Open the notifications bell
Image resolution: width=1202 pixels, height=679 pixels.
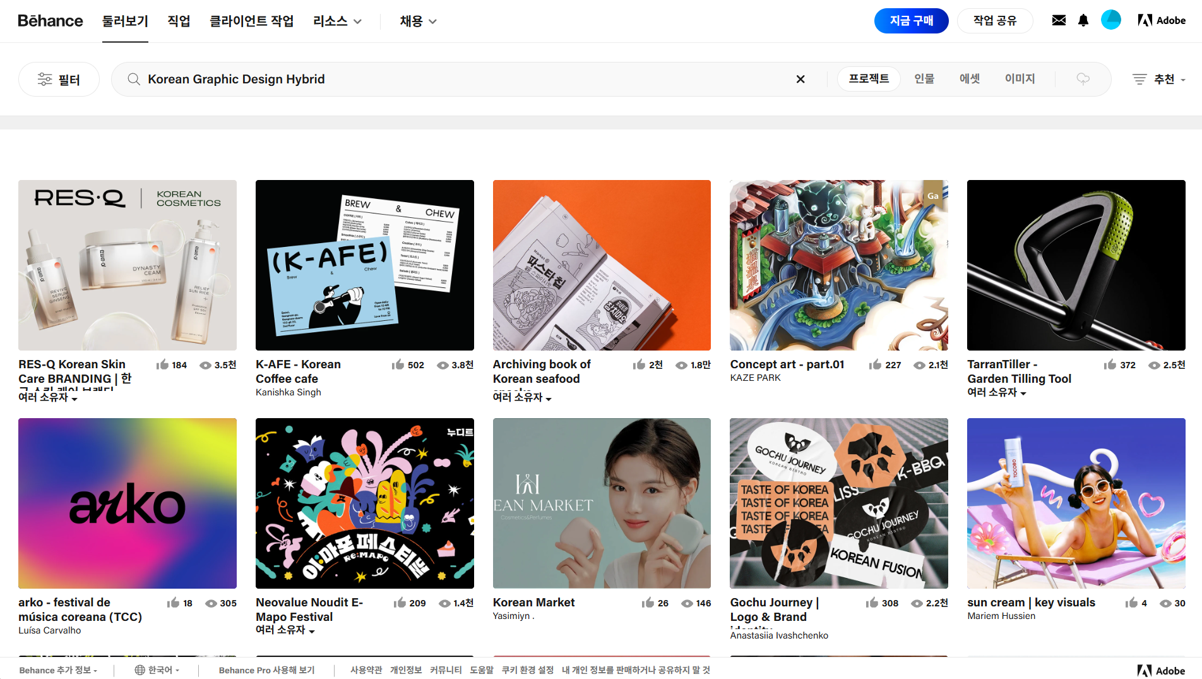pos(1083,20)
